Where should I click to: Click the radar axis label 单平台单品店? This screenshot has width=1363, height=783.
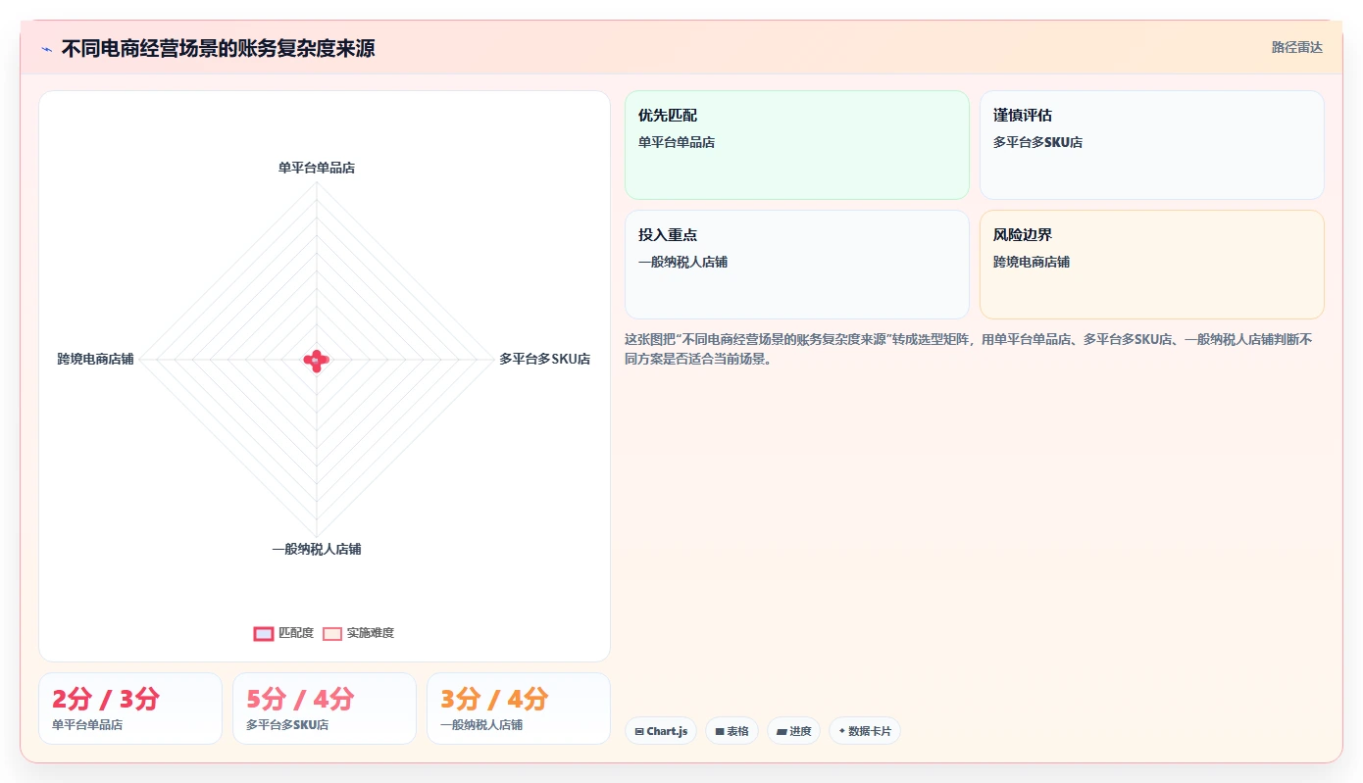coord(317,168)
